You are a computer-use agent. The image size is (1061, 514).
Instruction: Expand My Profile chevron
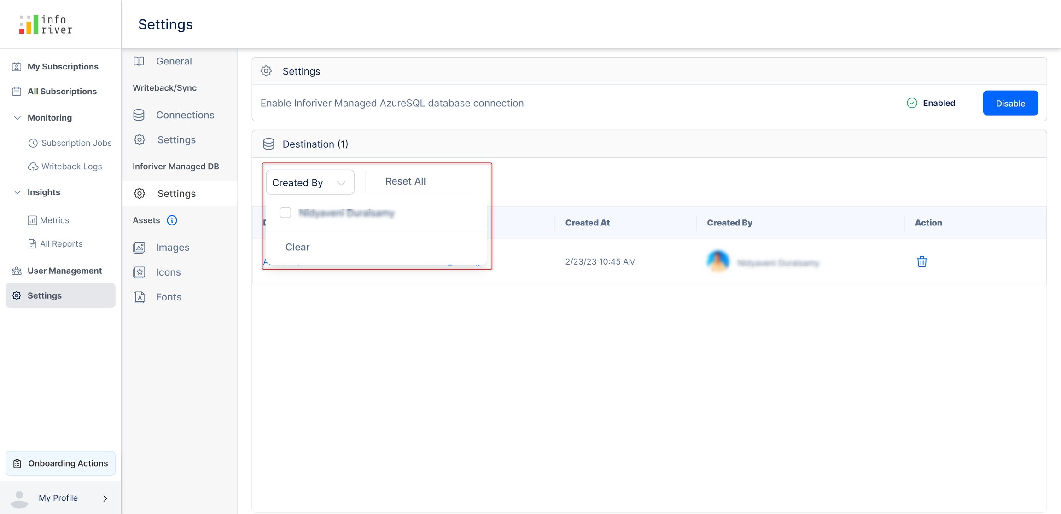(x=105, y=498)
